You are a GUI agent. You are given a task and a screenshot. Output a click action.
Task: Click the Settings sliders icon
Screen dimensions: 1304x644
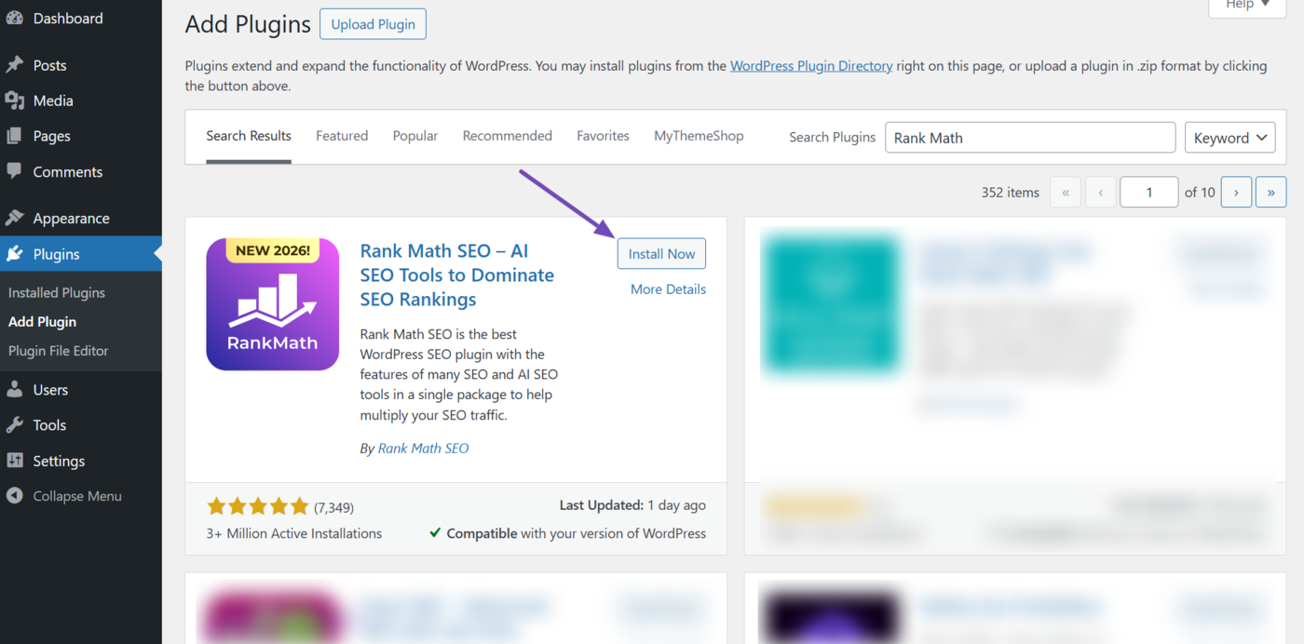click(14, 461)
